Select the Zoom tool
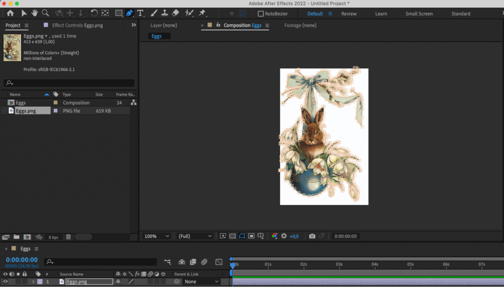The width and height of the screenshot is (504, 287). click(x=45, y=13)
